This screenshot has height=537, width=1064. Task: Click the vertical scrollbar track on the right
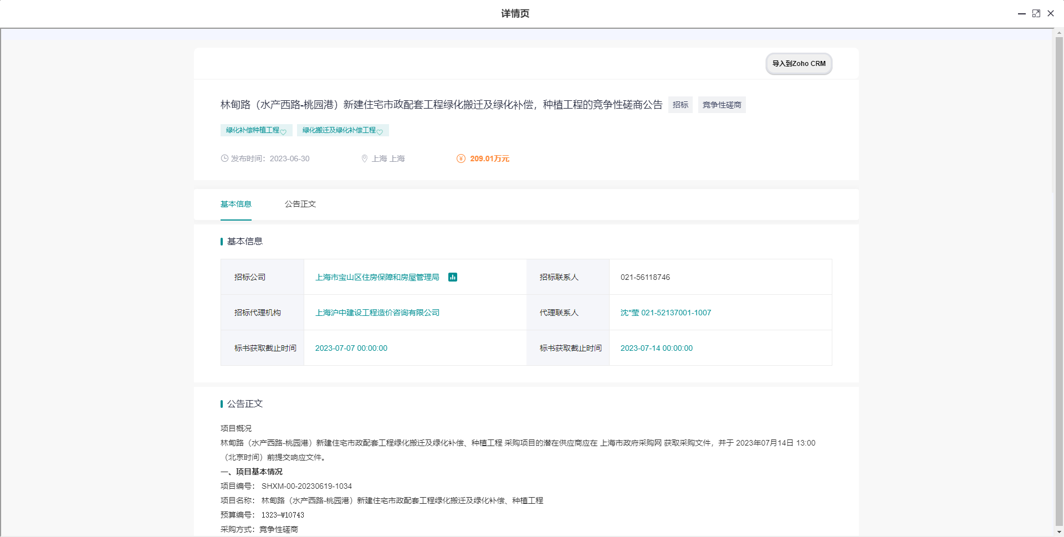[1059, 277]
